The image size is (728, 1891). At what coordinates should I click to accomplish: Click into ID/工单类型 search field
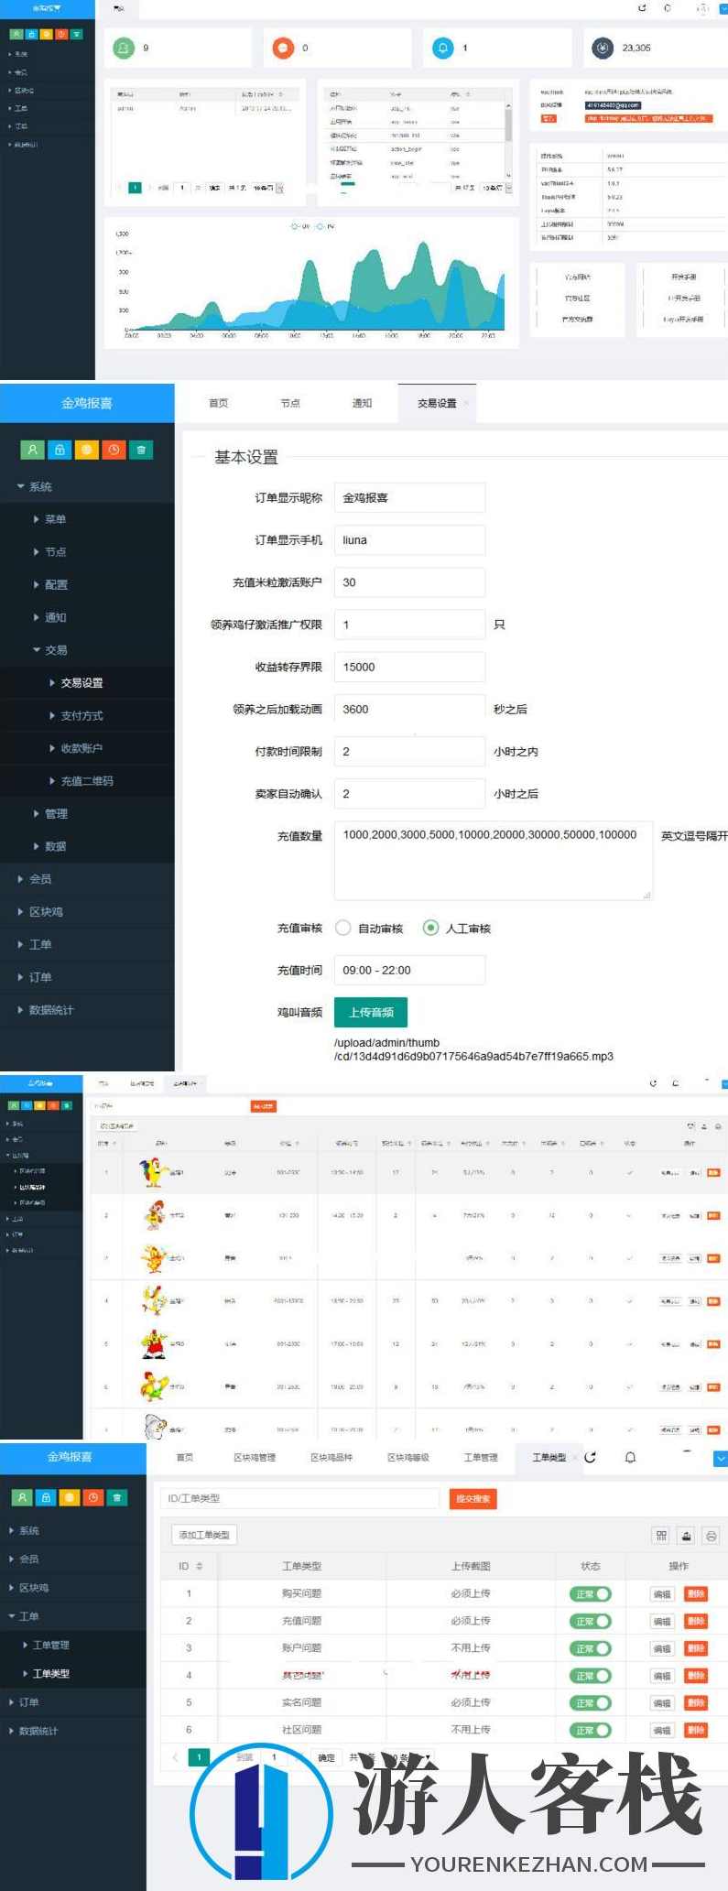(x=300, y=1498)
